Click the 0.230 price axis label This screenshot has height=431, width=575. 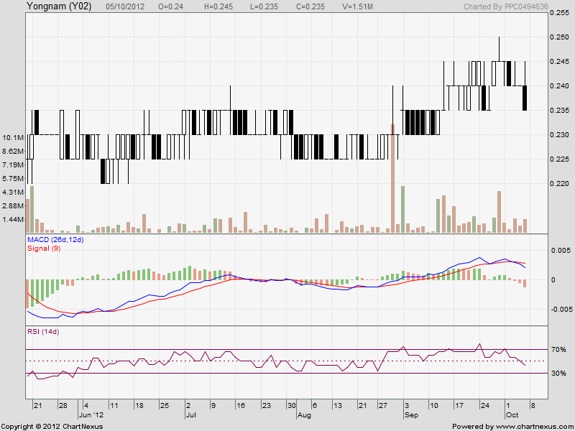point(560,135)
